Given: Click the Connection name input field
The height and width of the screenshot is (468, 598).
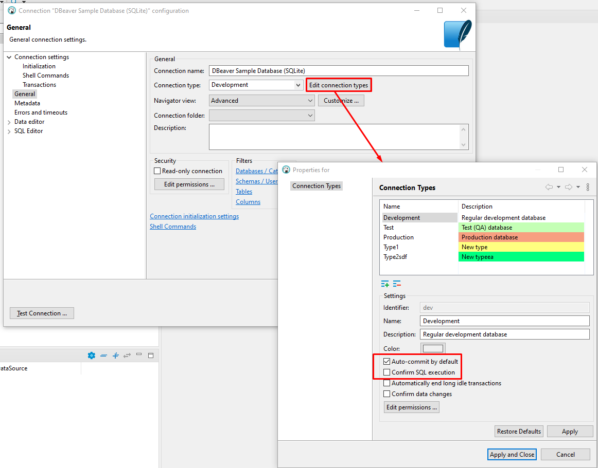Looking at the screenshot, I should pos(339,70).
